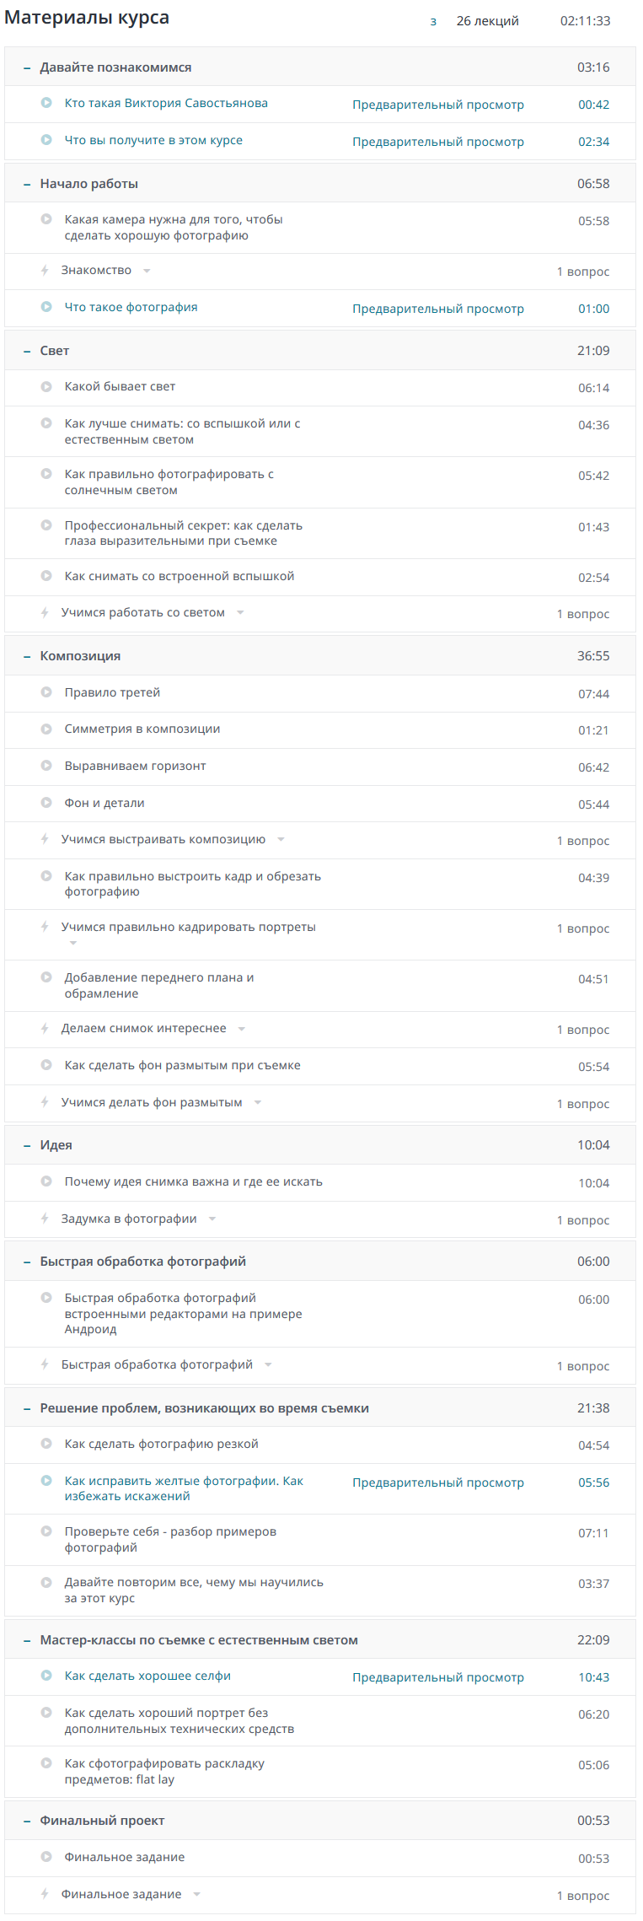Collapse the "Давайте познакомимся" section
The height and width of the screenshot is (1921, 643).
click(27, 68)
